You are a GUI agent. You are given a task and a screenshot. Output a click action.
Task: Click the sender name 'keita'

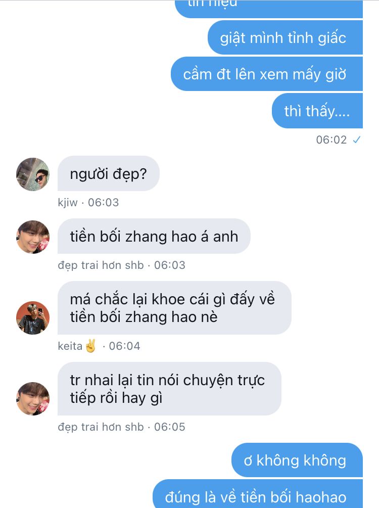[70, 346]
